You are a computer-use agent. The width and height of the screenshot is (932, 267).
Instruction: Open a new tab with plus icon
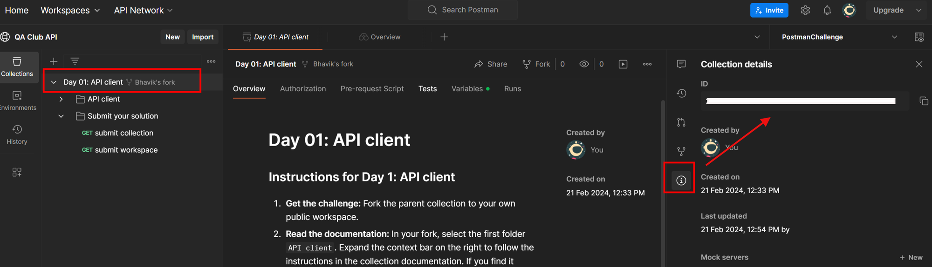(x=444, y=37)
